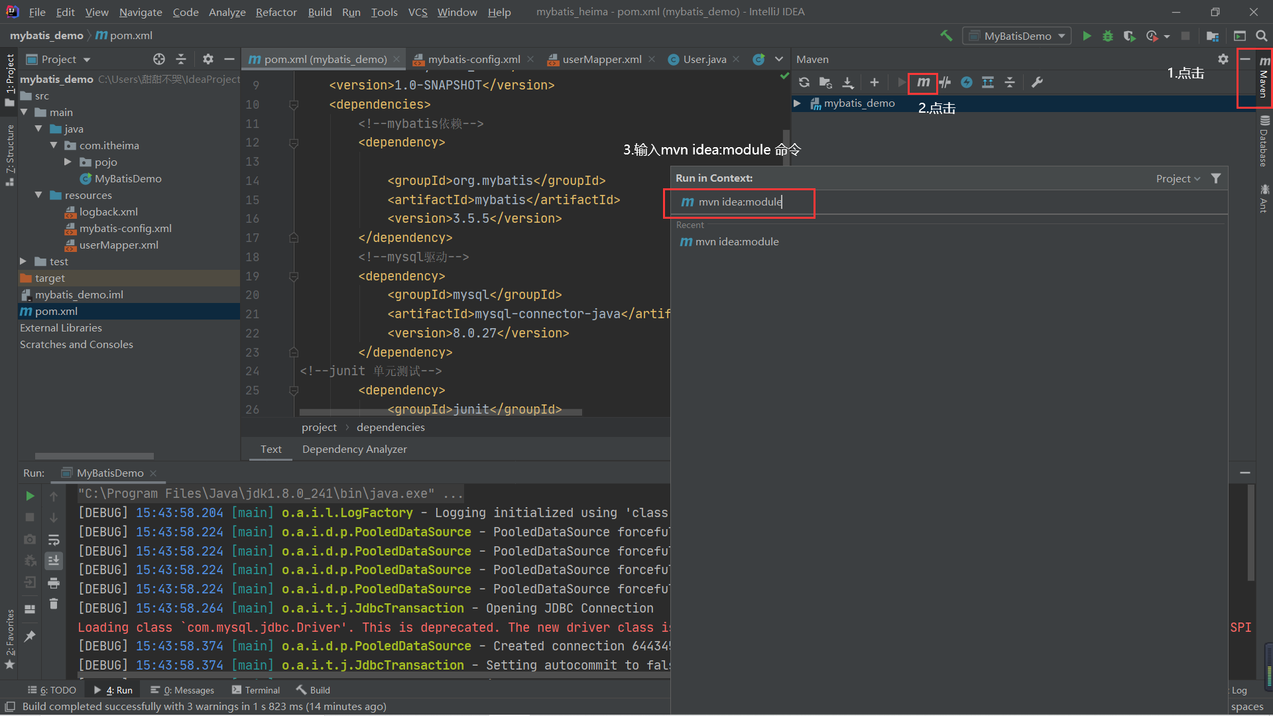Viewport: 1273px width, 716px height.
Task: Click the Execute Maven Goal icon
Action: [923, 82]
